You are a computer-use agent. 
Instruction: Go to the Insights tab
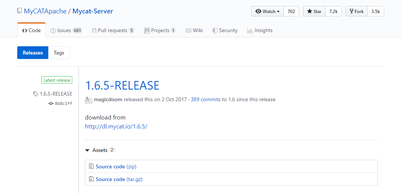(260, 31)
